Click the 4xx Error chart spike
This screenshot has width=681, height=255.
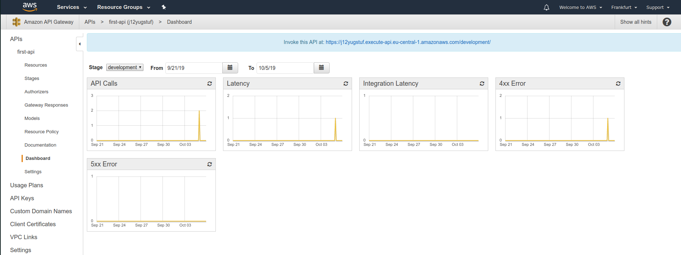tap(608, 129)
